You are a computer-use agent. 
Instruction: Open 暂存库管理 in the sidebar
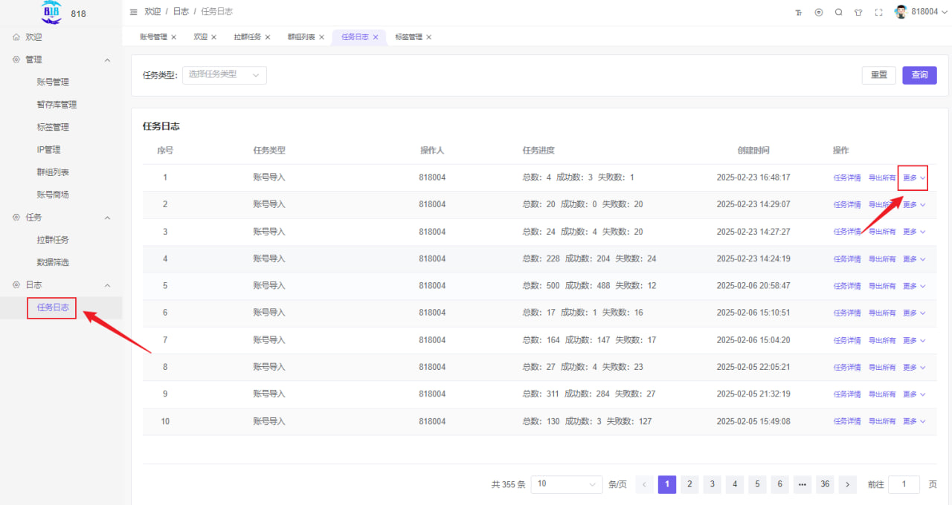[x=57, y=105]
